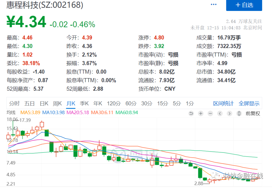
Task: Click the 跌停 value 3.92
Action: [159, 46]
